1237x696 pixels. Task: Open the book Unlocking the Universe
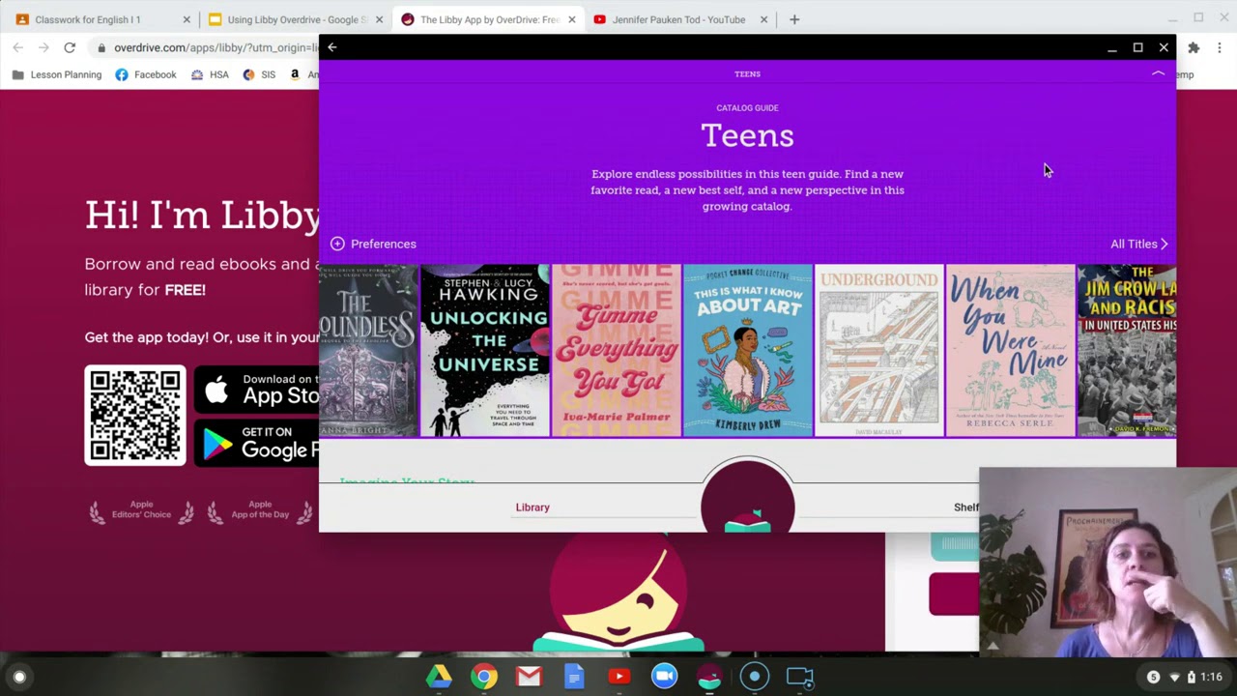484,350
